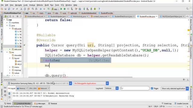193x108 pixels.
Task: Expand the manifests folder in tree
Action: [7, 23]
